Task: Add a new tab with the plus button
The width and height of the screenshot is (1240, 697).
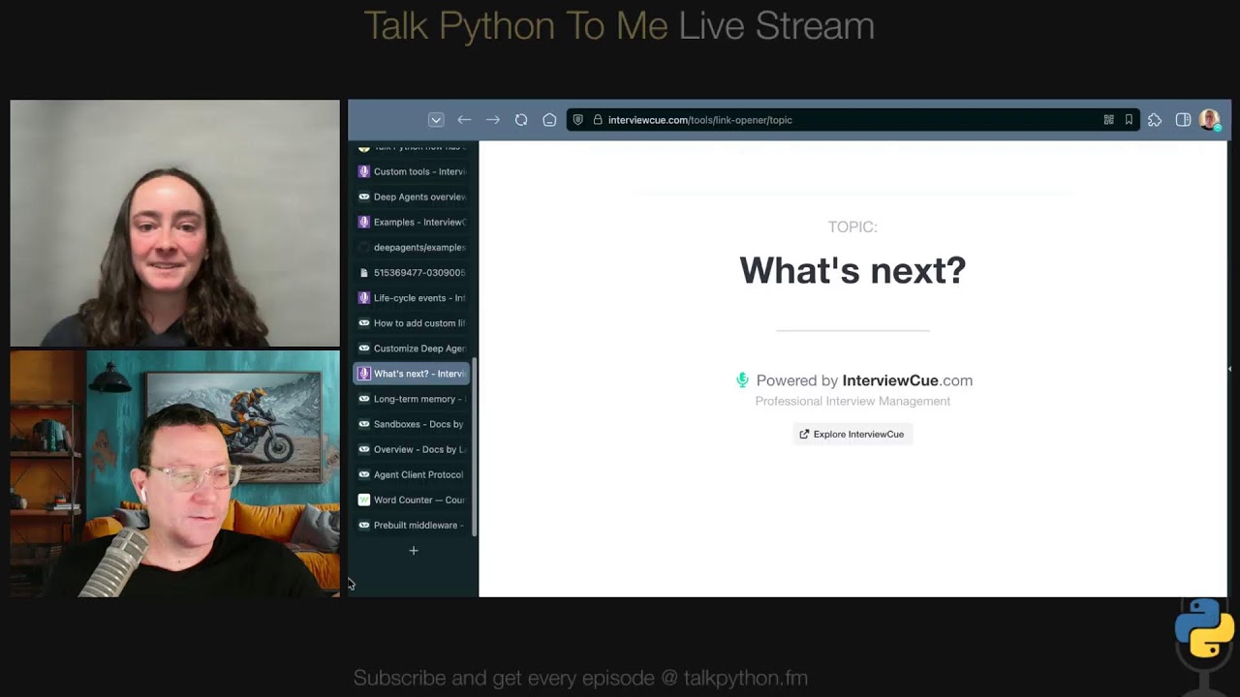Action: pos(414,551)
